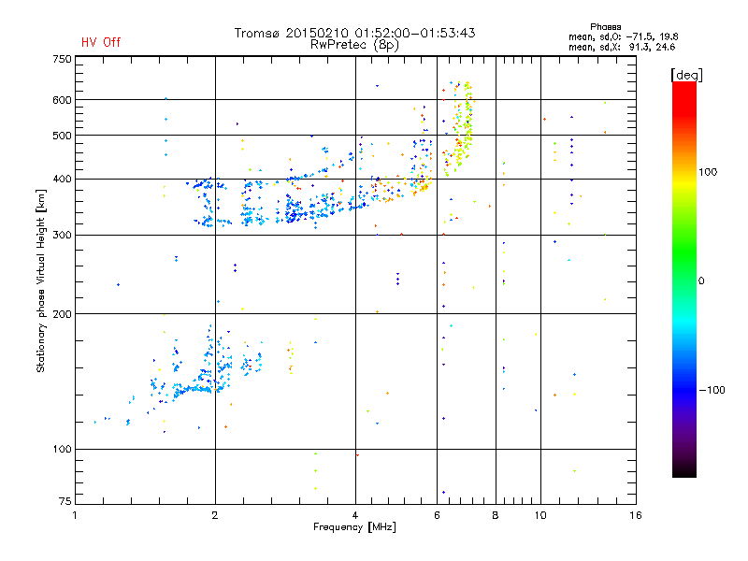Select the plot title 'Tromsø 20150210 01:52:00-01:53:43'
748x561 pixels.
(355, 33)
